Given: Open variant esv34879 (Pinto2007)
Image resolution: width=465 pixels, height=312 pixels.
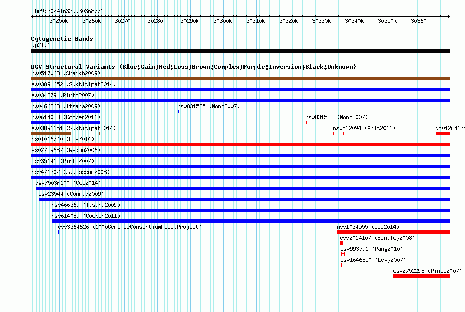Looking at the screenshot, I should pyautogui.click(x=63, y=95).
